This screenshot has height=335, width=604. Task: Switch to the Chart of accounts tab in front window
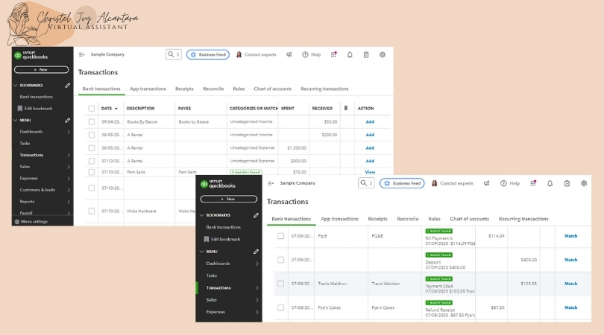[470, 219]
